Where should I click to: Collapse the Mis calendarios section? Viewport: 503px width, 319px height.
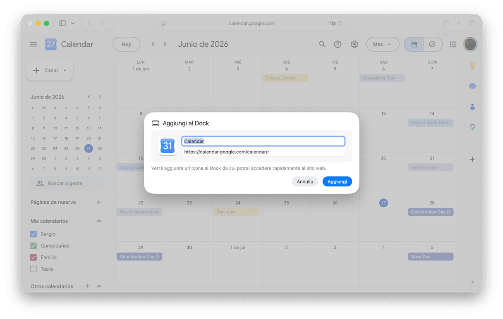click(99, 221)
